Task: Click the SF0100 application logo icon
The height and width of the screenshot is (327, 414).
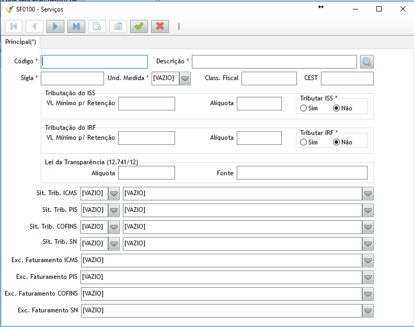Action: pyautogui.click(x=9, y=9)
